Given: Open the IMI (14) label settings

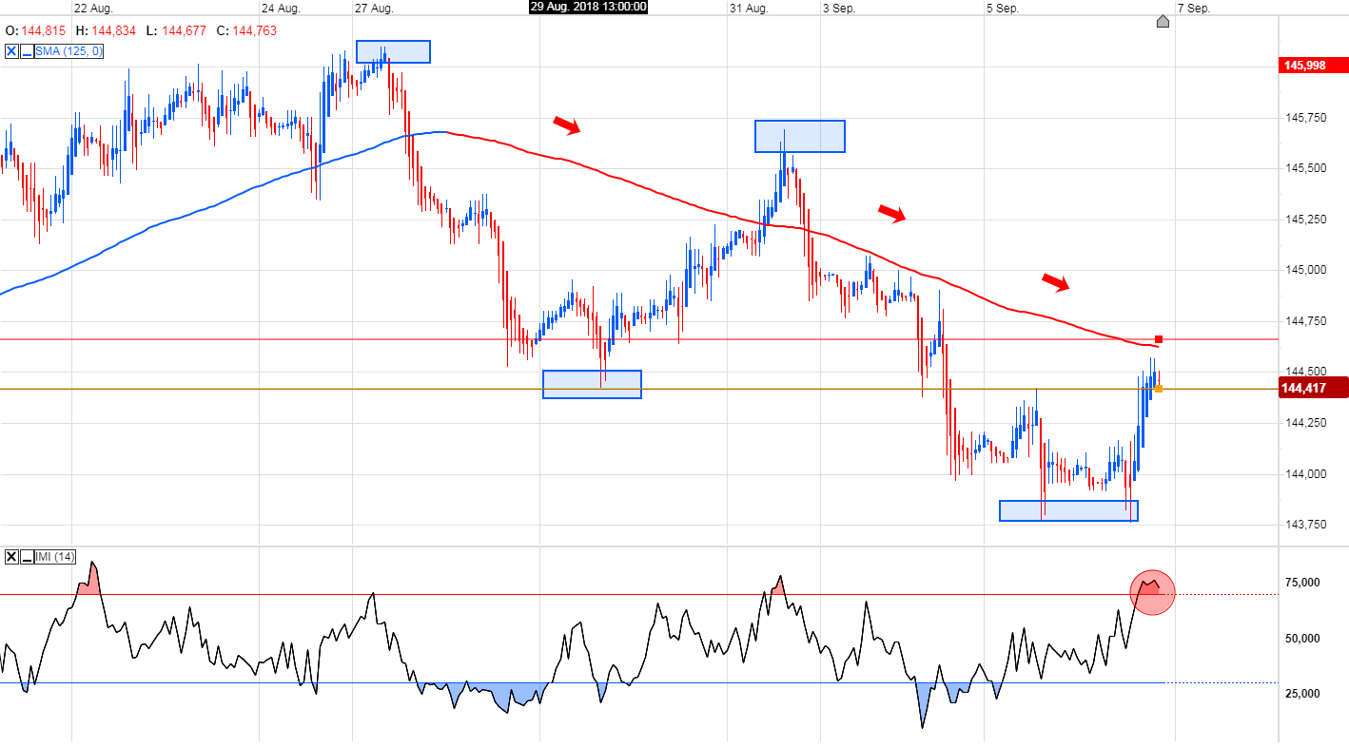Looking at the screenshot, I should (x=54, y=556).
